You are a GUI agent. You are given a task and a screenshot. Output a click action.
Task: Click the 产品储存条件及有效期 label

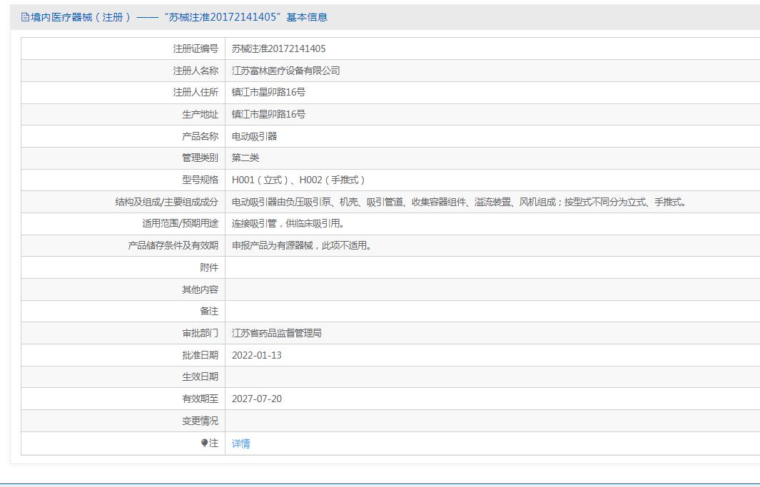173,245
